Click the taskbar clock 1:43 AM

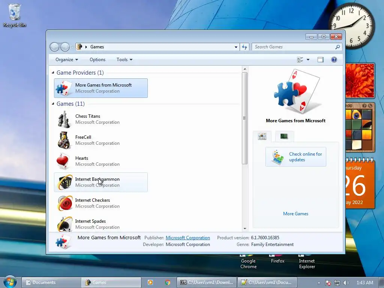click(x=364, y=283)
